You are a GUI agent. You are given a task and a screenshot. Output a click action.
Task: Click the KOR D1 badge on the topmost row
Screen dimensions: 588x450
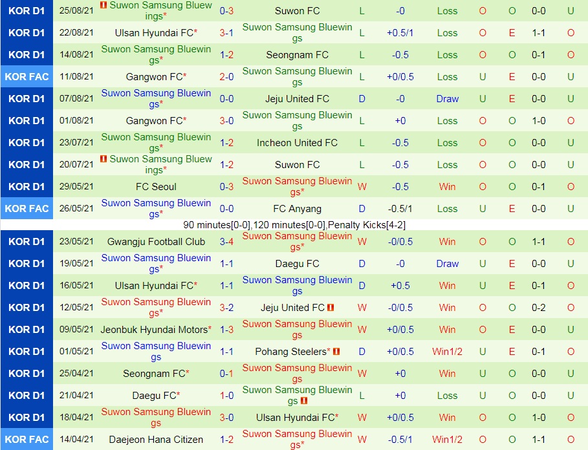click(x=27, y=10)
